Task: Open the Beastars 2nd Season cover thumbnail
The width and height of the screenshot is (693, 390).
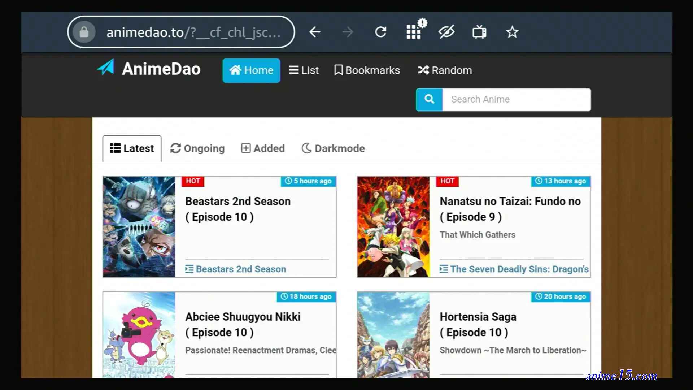Action: click(139, 227)
